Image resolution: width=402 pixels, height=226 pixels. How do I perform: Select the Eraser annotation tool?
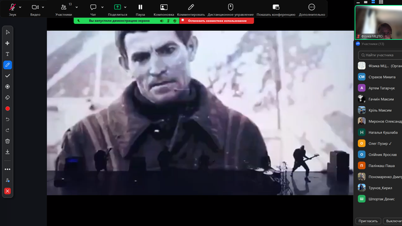[8, 98]
